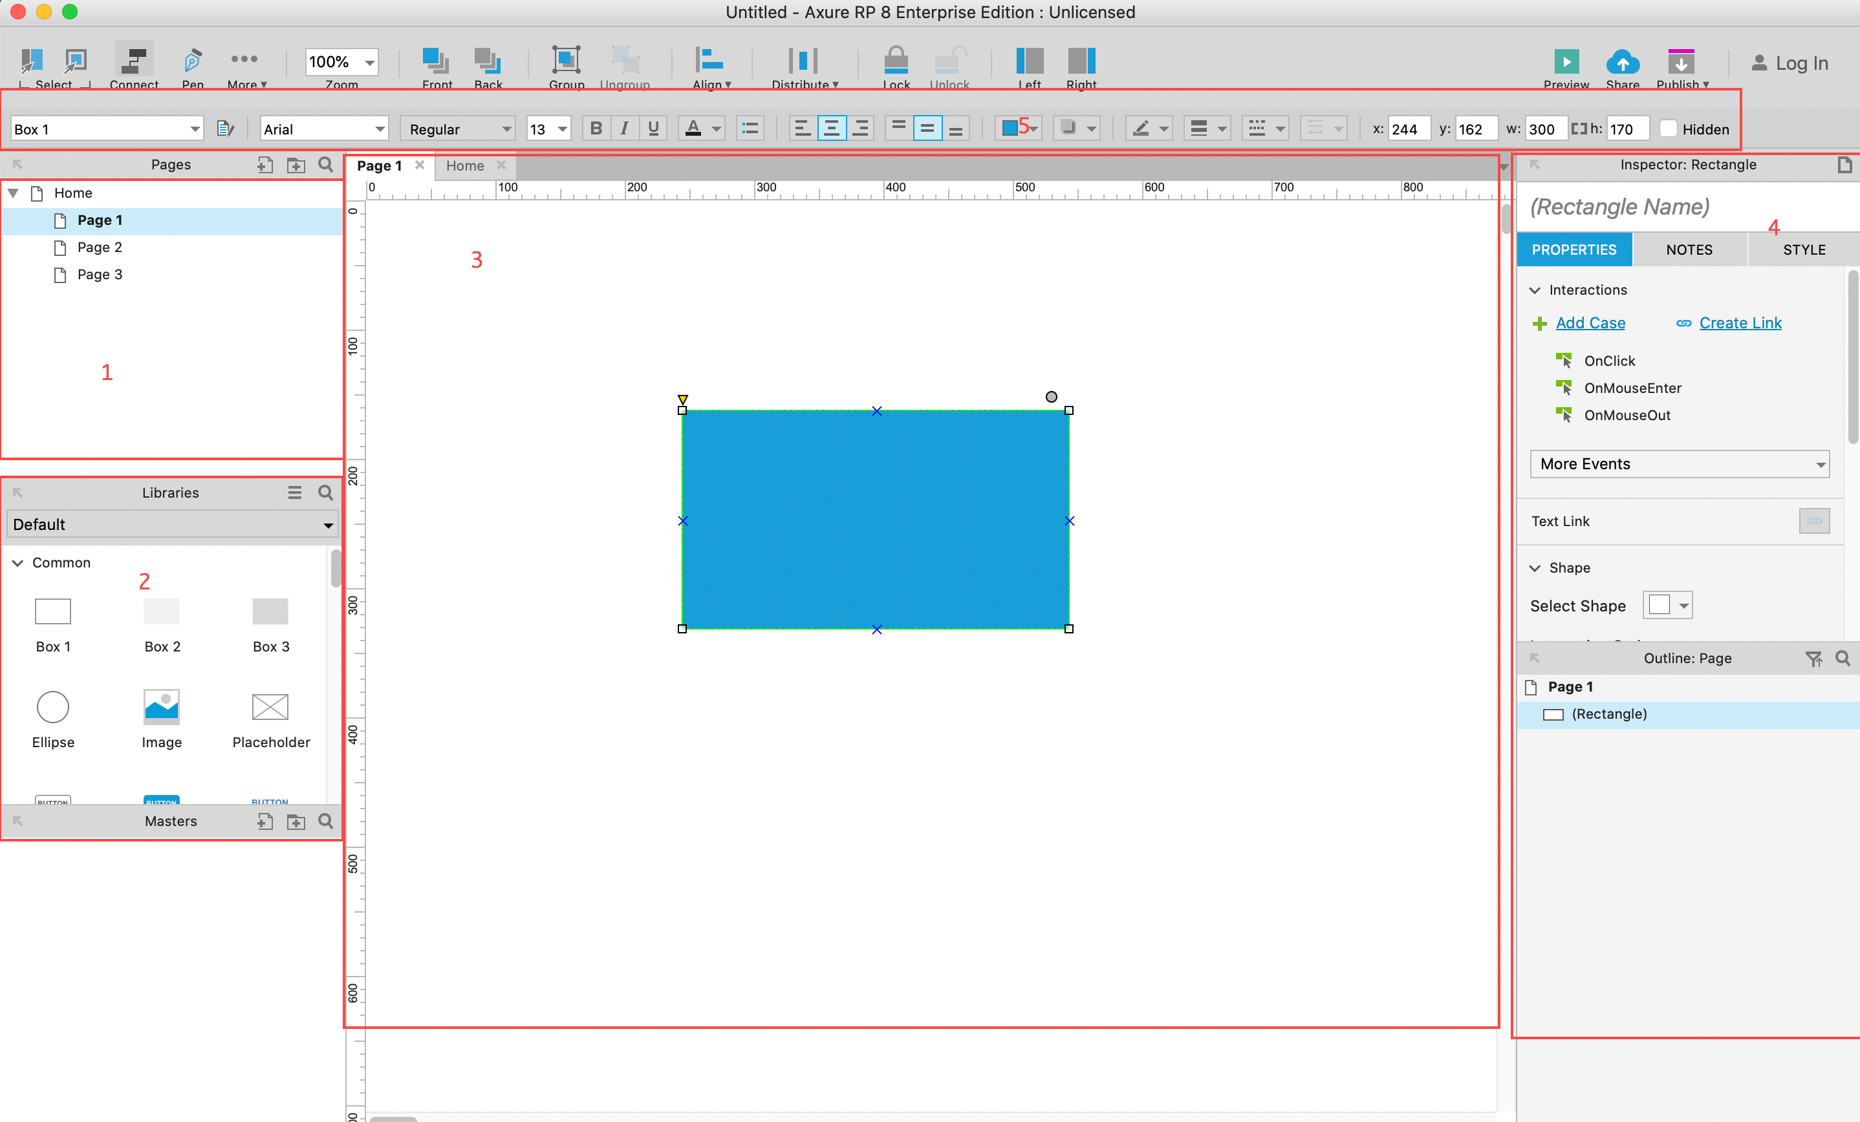Bring widget to Front
This screenshot has height=1122, width=1860.
tap(437, 60)
